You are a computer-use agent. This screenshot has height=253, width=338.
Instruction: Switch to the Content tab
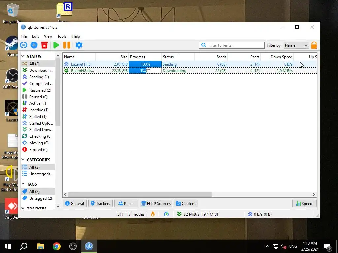click(x=186, y=203)
